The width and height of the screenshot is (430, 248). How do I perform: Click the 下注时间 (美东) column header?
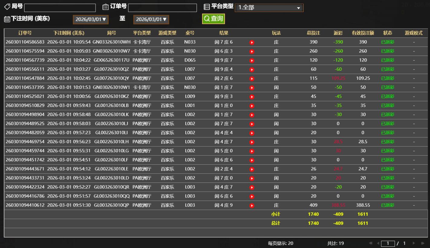(x=69, y=33)
